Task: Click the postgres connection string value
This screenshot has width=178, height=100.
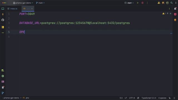Action: 85,23
